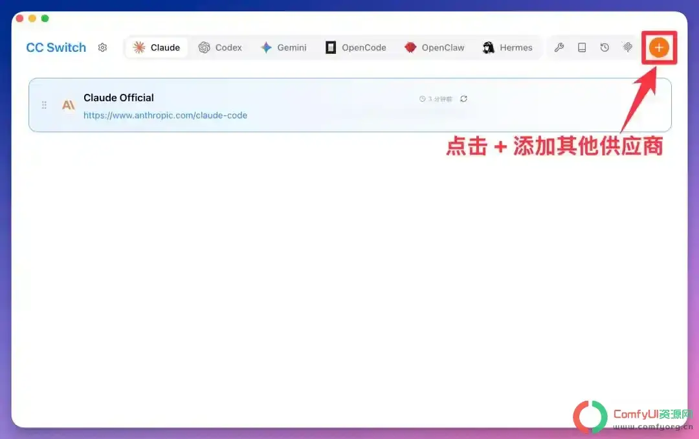Viewport: 699px width, 439px height.
Task: Switch to the Claude tab
Action: point(157,47)
